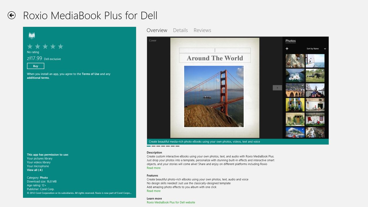Click the 'Dell exclusive' label
Viewport: 368px width, 207px height.
(x=52, y=59)
